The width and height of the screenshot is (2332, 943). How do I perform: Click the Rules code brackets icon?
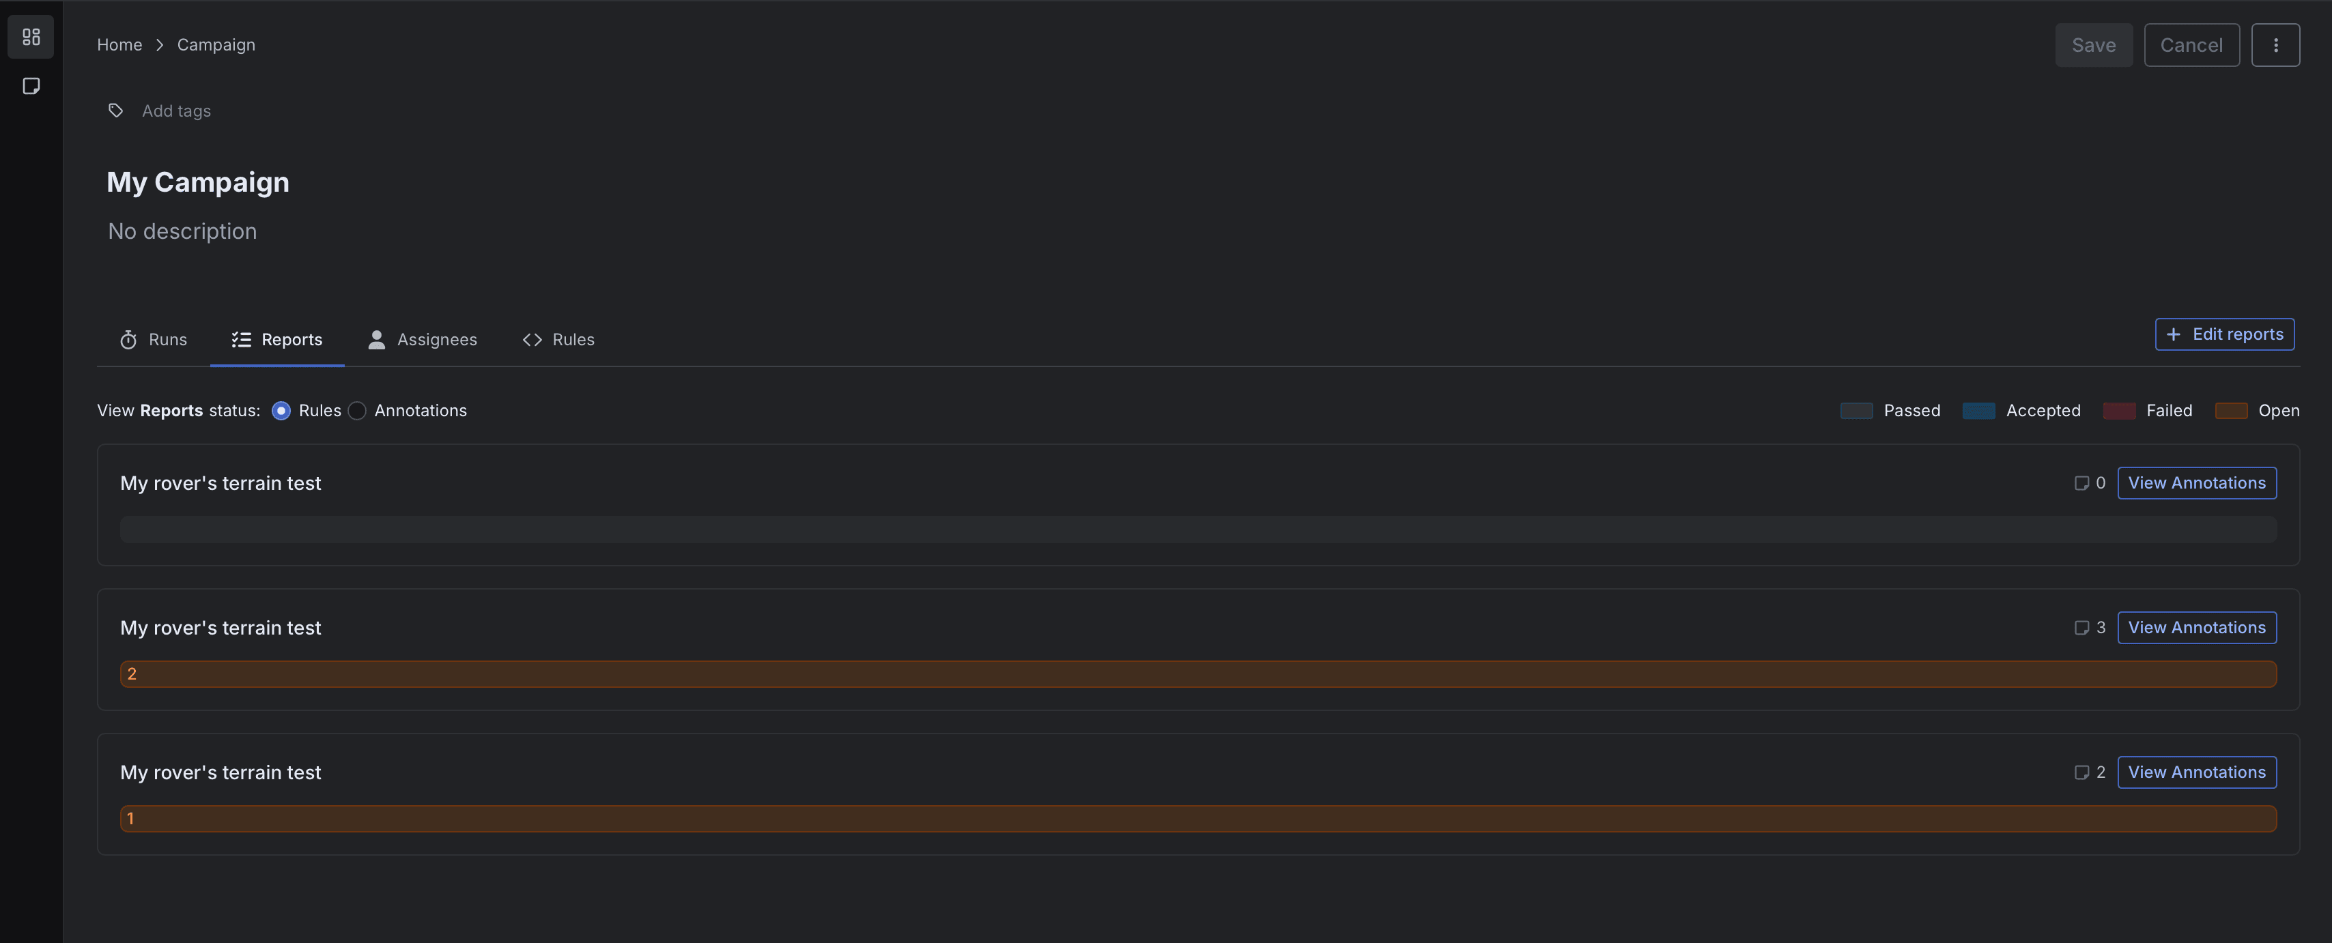click(x=532, y=339)
